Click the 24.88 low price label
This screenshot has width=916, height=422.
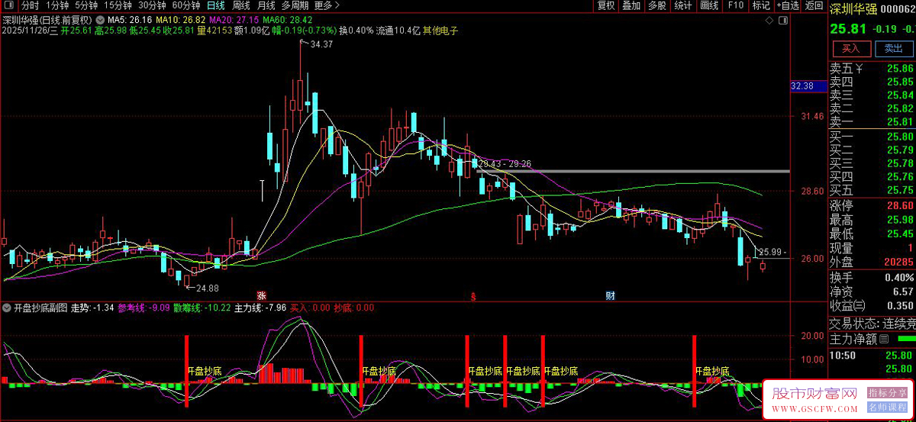(208, 288)
